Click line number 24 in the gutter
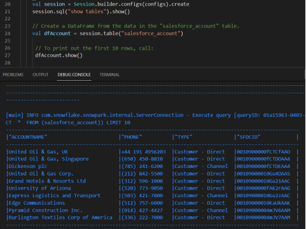The height and width of the screenshot is (229, 306). pyautogui.click(x=8, y=34)
